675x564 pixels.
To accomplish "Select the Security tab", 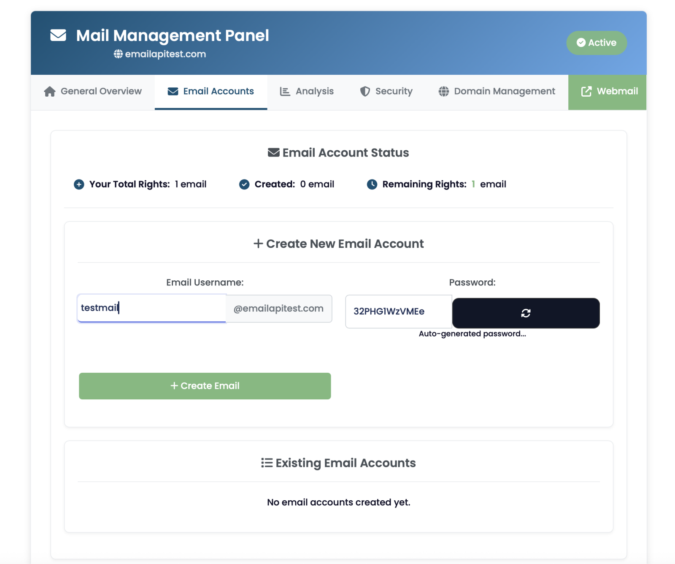I will tap(386, 92).
